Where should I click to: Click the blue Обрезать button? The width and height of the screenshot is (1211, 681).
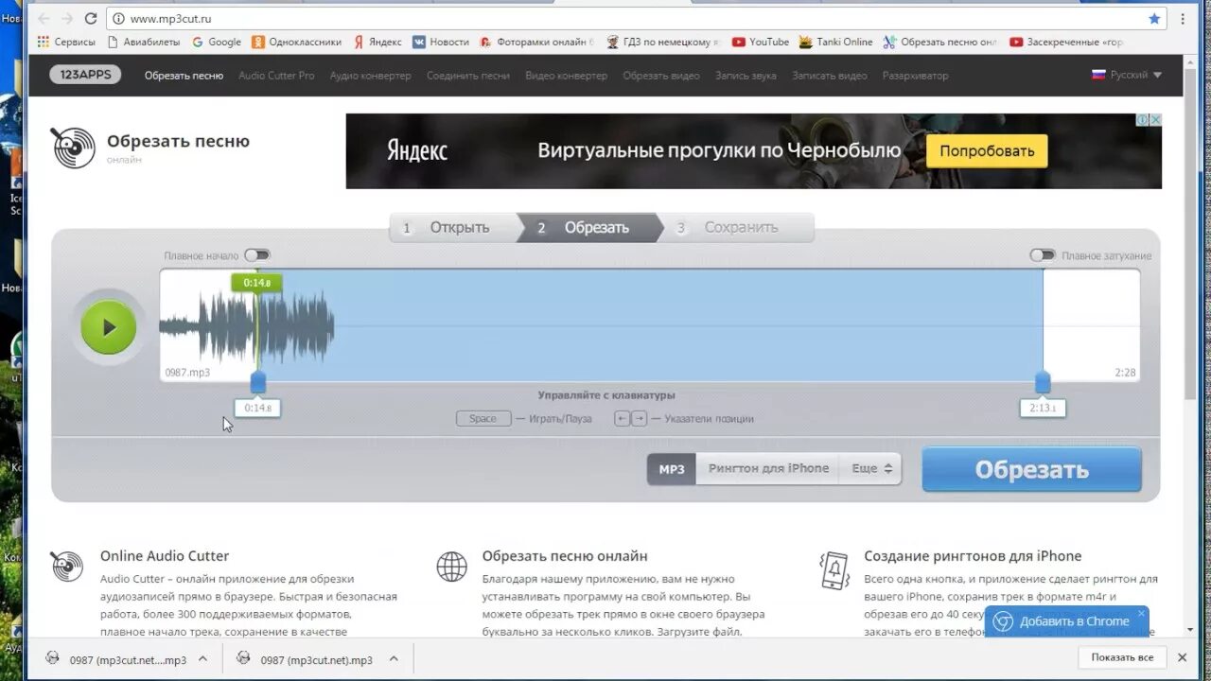coord(1031,469)
